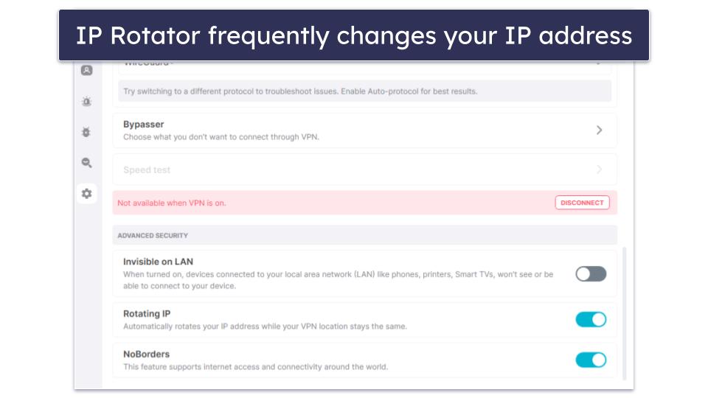Open the Alert siren sidebar icon
The image size is (708, 398).
pos(87,102)
